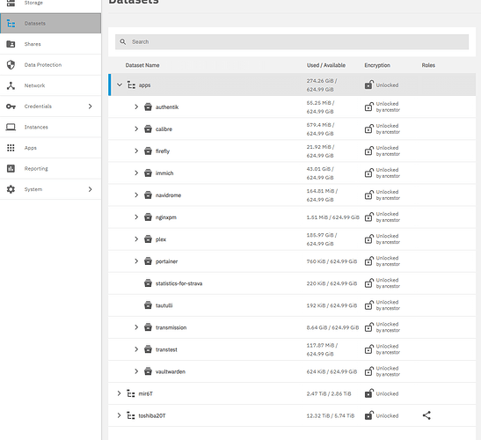This screenshot has height=440, width=481.
Task: Click the dataset Search field
Action: [x=292, y=41]
